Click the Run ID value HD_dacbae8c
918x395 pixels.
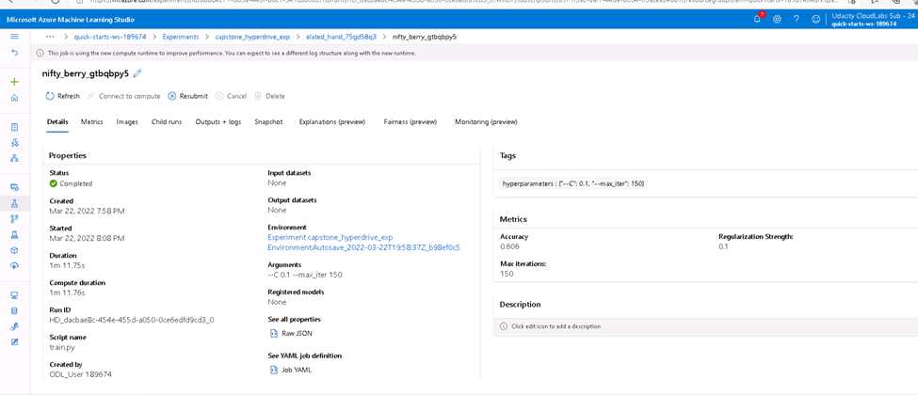coord(132,320)
